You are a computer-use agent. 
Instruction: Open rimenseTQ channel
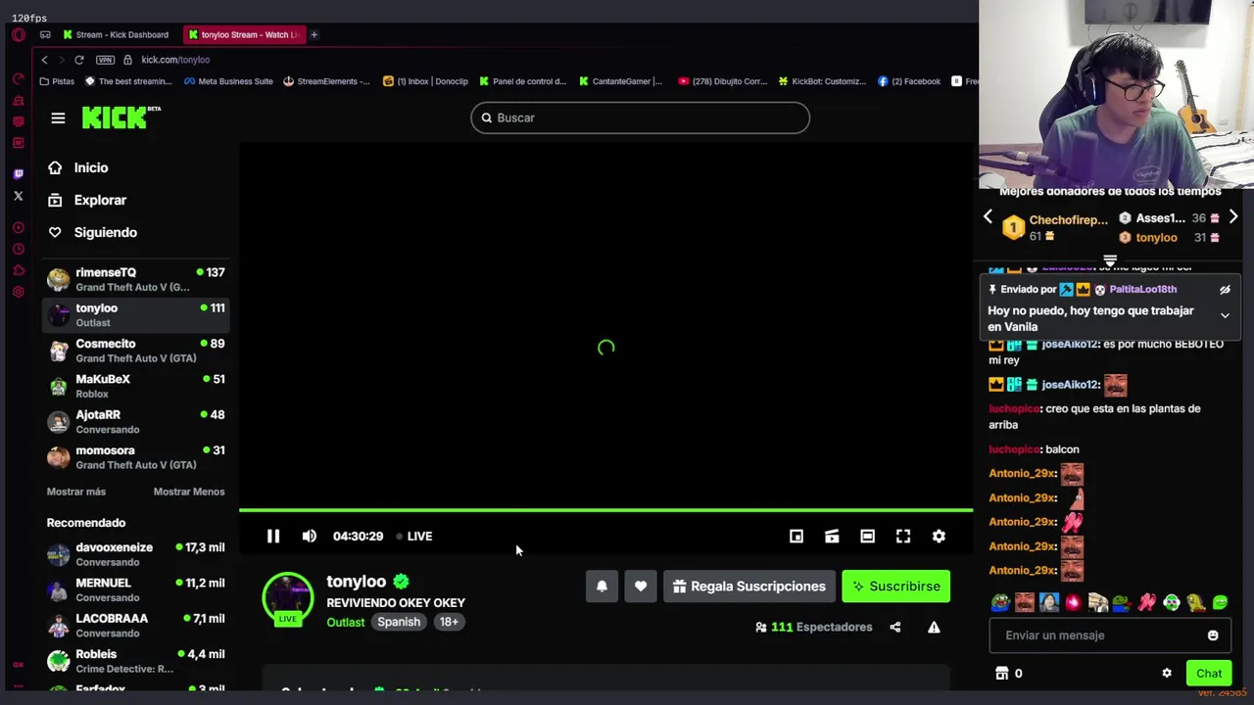tap(136, 279)
